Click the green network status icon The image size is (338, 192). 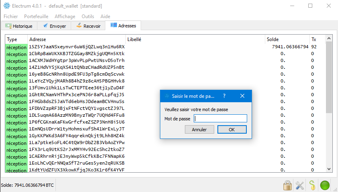325,185
